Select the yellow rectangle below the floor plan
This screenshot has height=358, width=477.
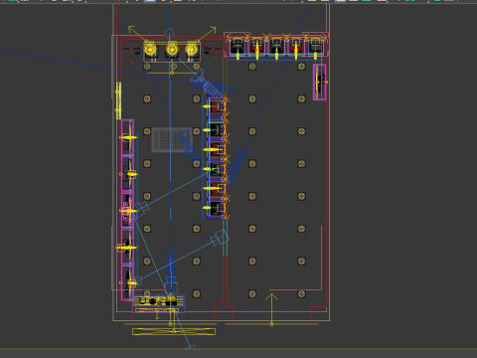174,331
